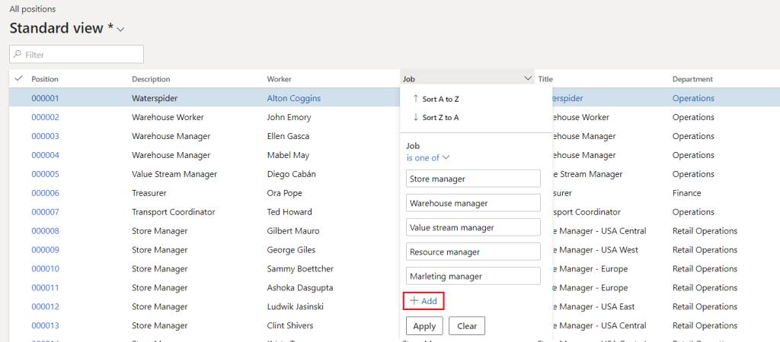Expand the Standard view dropdown chevron

pos(121,29)
